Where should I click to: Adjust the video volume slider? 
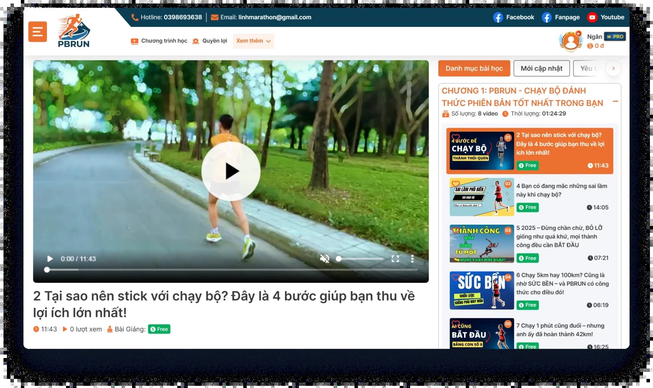click(x=360, y=259)
